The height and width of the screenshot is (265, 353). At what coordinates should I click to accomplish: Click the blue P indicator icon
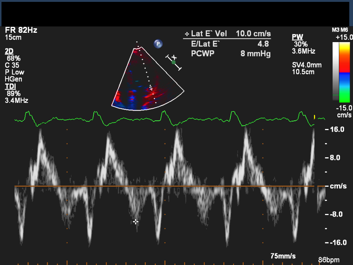(158, 44)
